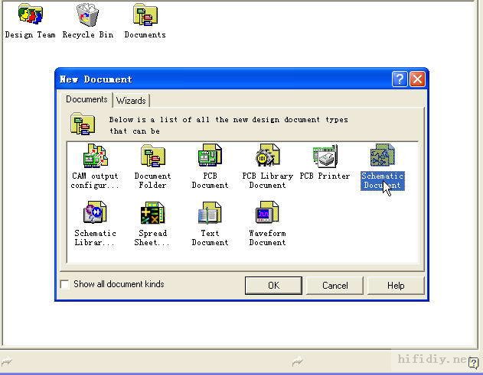The height and width of the screenshot is (375, 483).
Task: Click the Schematic Document icon
Action: pyautogui.click(x=382, y=157)
